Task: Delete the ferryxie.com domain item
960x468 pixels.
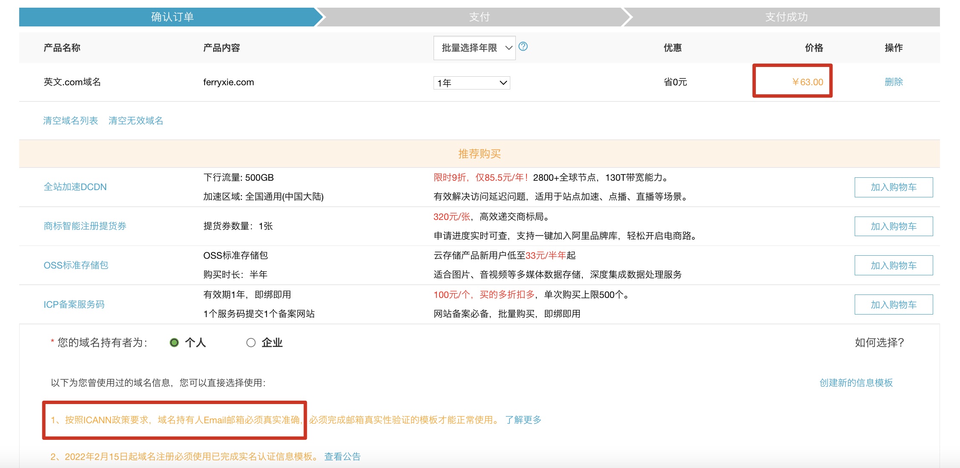Action: [893, 82]
